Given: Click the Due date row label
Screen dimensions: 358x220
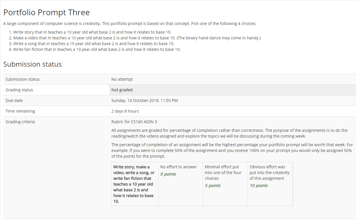Looking at the screenshot, I should [14, 101].
